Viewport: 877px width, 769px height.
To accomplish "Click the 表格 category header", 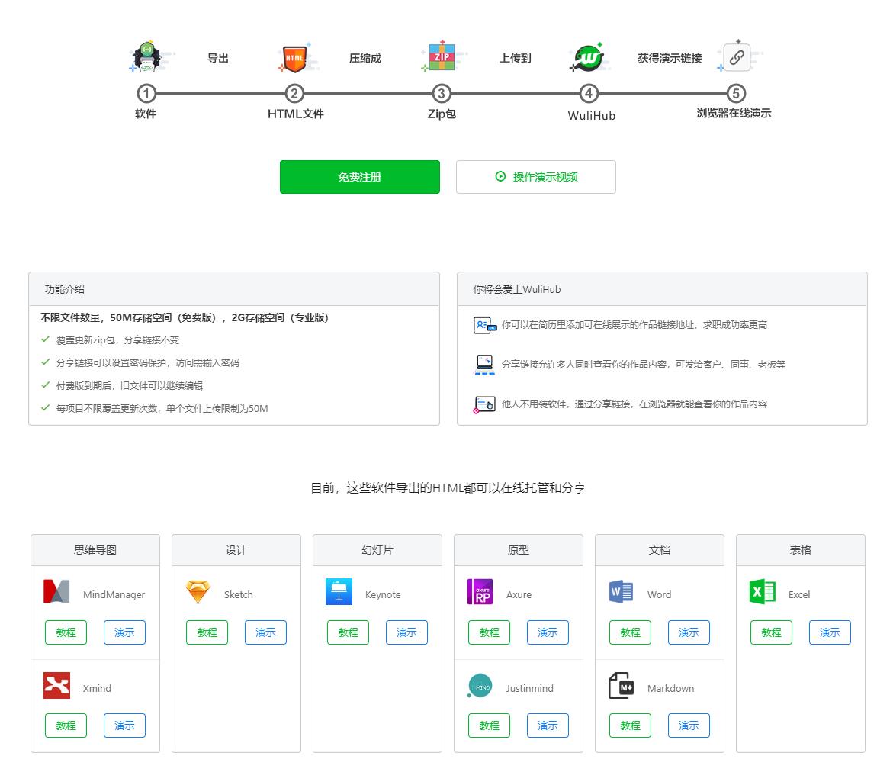I will click(801, 550).
